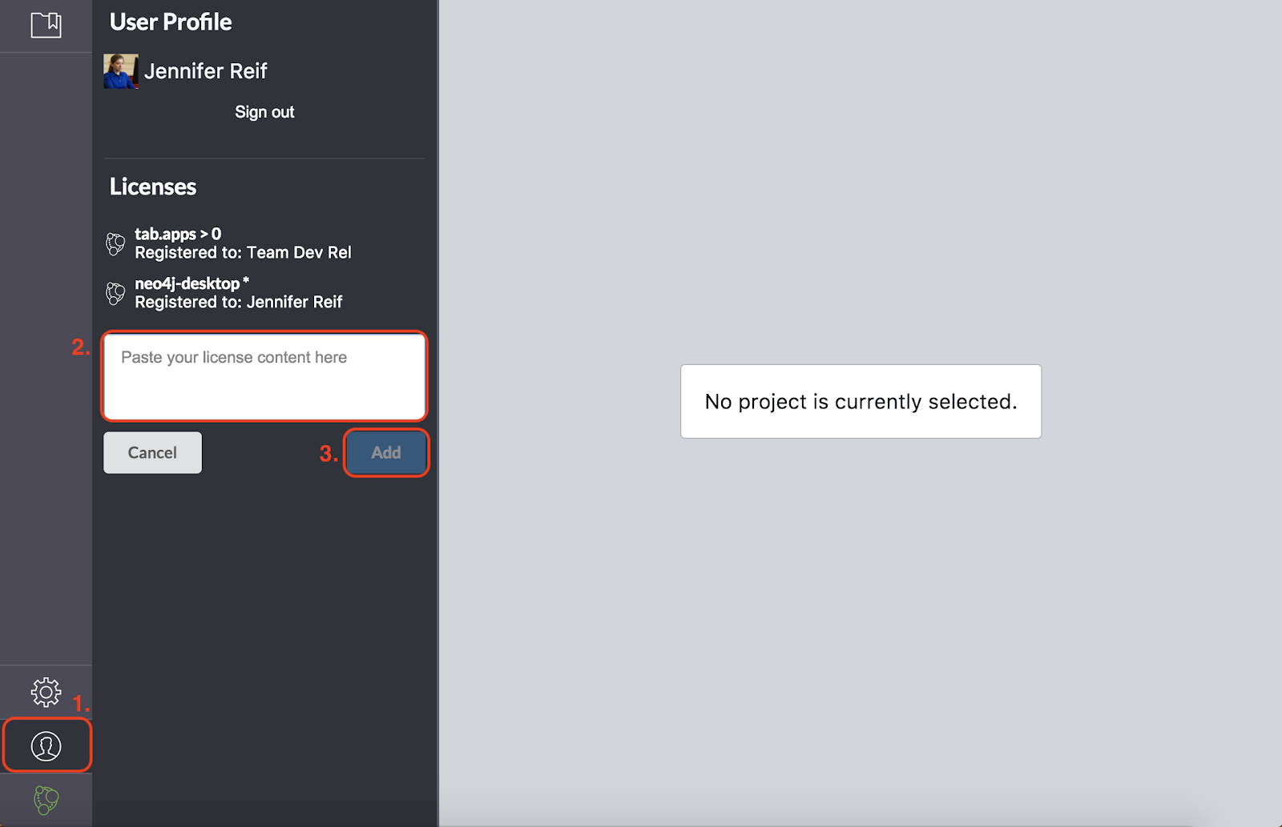Click 'Registered to: Team Dev Rel' text
Image resolution: width=1282 pixels, height=827 pixels.
coord(243,253)
